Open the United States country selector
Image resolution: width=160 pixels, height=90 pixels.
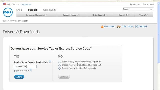click(13, 4)
